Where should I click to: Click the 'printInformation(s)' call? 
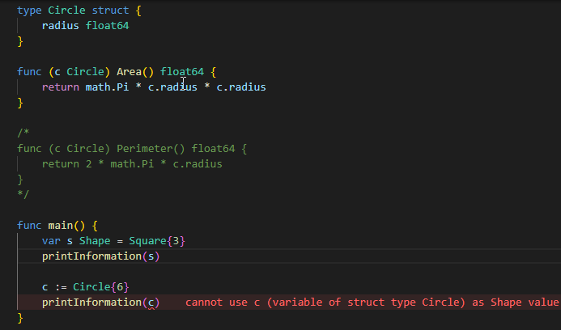[101, 256]
